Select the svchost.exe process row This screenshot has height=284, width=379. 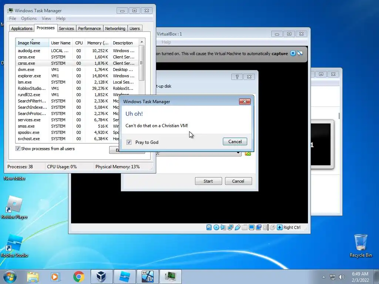pos(68,139)
